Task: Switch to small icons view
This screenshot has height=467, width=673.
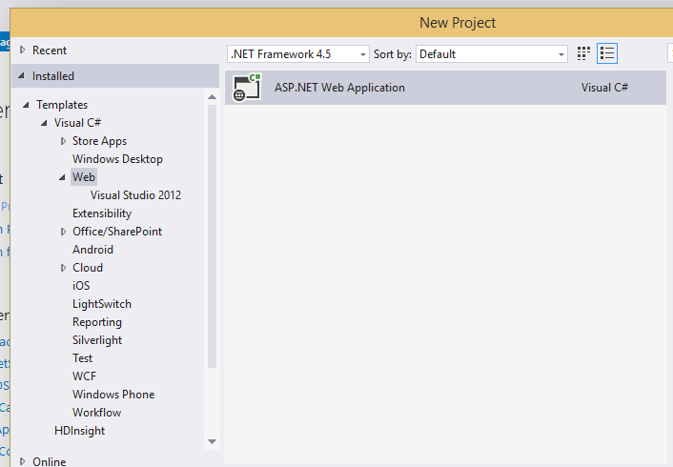Action: pos(583,53)
